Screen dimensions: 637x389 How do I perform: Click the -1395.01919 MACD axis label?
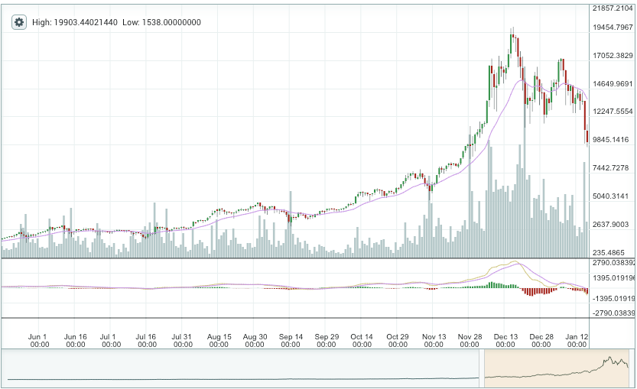613,299
